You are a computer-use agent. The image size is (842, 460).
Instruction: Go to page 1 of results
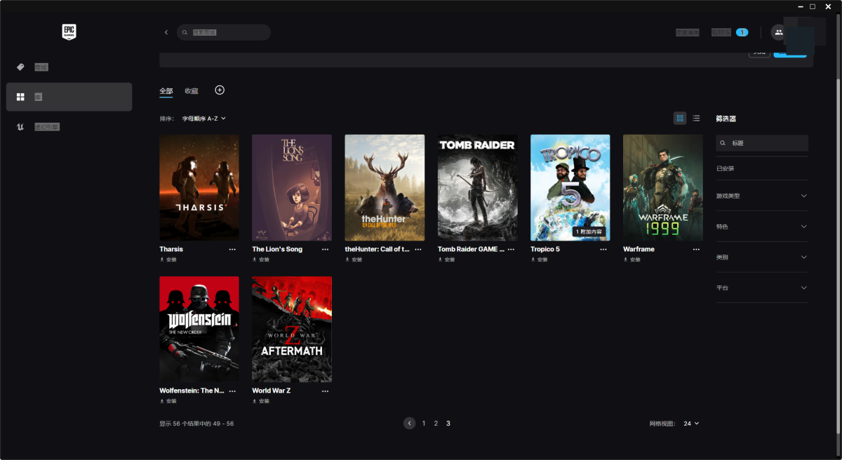tap(424, 424)
